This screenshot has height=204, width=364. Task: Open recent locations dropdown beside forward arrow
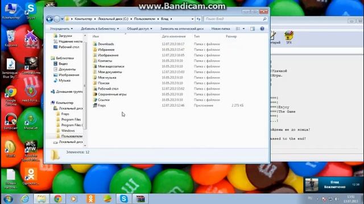pos(62,19)
